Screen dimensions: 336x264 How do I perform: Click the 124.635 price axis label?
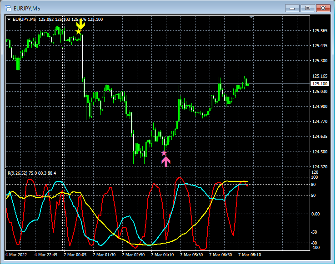coord(320,137)
